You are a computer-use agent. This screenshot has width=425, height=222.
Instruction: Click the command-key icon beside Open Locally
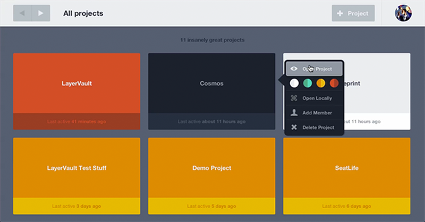(x=294, y=98)
